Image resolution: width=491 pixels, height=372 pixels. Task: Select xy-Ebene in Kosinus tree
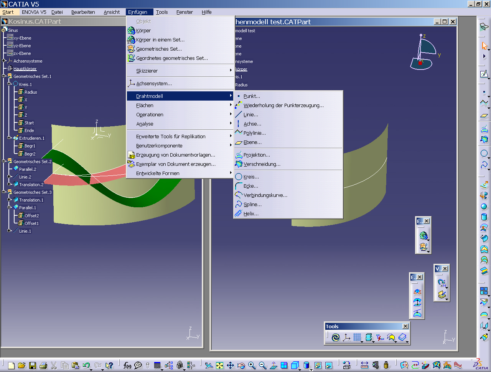[23, 38]
